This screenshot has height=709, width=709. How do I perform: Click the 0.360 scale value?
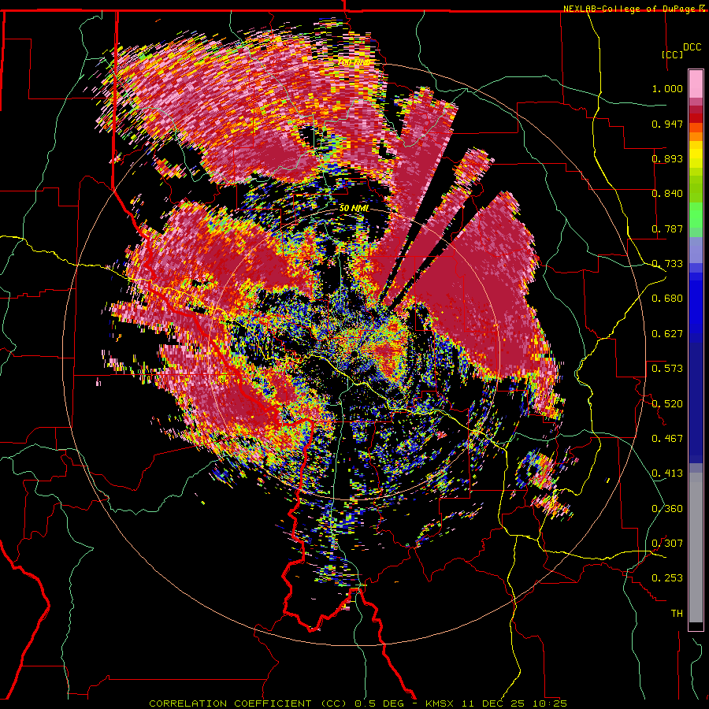click(667, 509)
